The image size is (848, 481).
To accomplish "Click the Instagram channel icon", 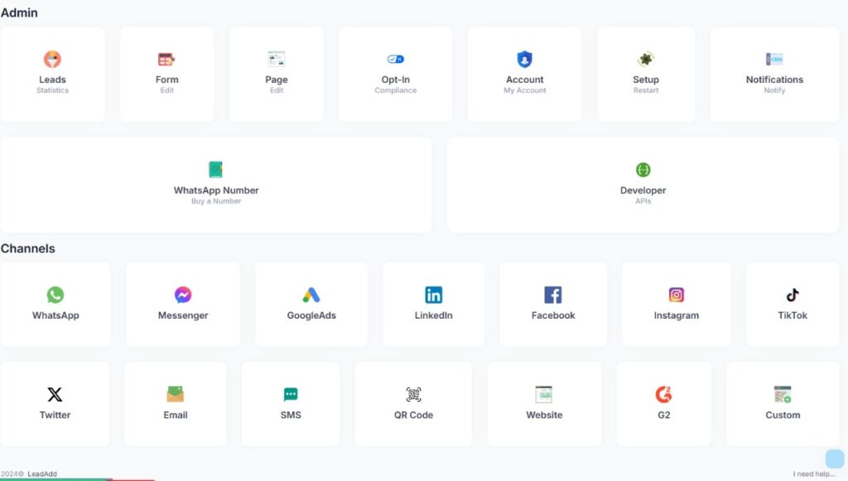I will pos(676,295).
